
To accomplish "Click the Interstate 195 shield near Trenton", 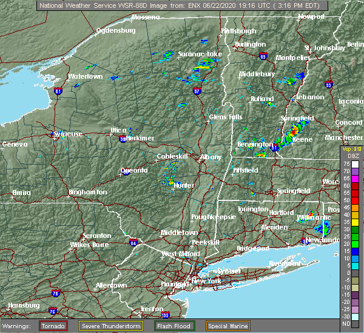I will tap(165, 315).
